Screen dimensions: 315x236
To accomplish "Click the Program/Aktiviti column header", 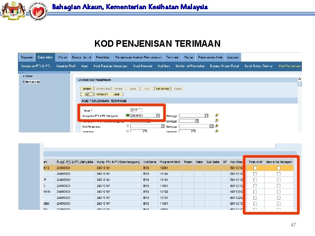I will point(170,162).
